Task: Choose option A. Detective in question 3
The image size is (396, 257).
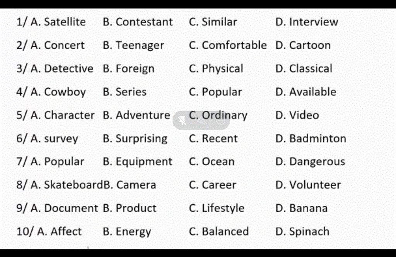Action: 62,69
